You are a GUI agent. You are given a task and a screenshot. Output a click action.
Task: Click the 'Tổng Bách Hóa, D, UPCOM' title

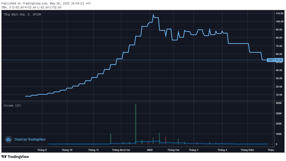pyautogui.click(x=22, y=15)
